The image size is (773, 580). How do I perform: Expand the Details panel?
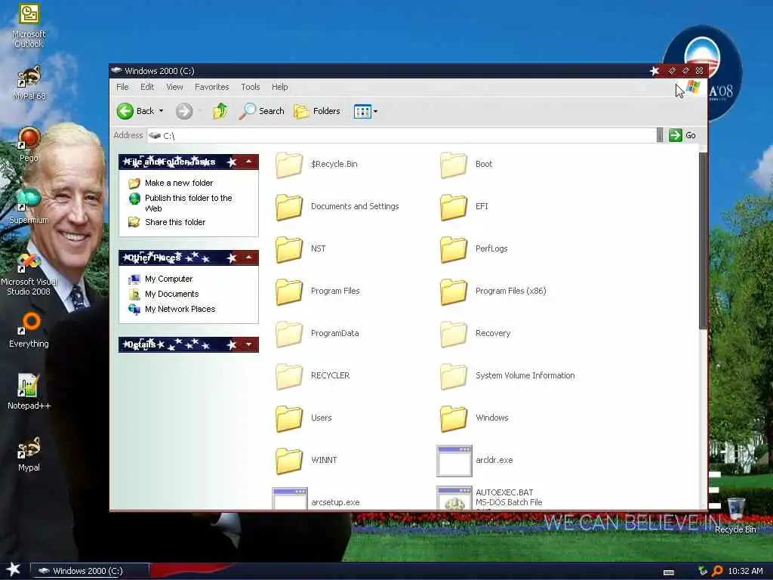click(x=249, y=344)
